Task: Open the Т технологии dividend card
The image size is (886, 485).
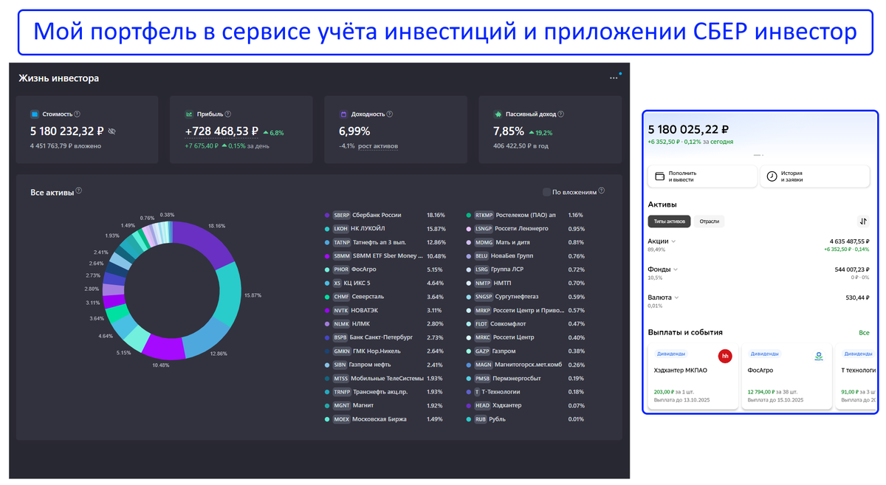Action: click(x=856, y=376)
